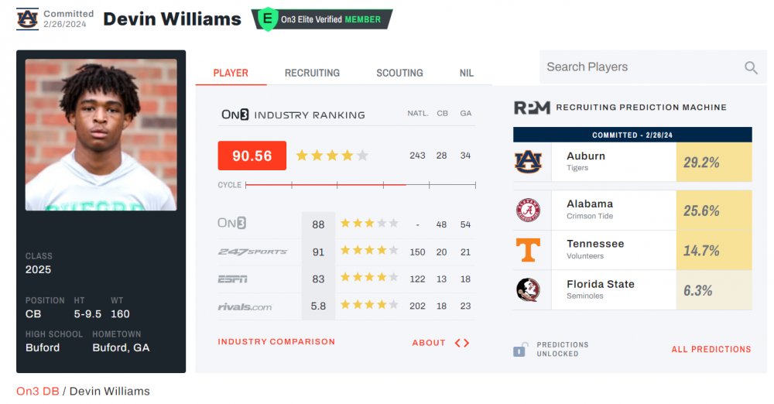Click the ESPN logo in rankings

click(x=233, y=279)
